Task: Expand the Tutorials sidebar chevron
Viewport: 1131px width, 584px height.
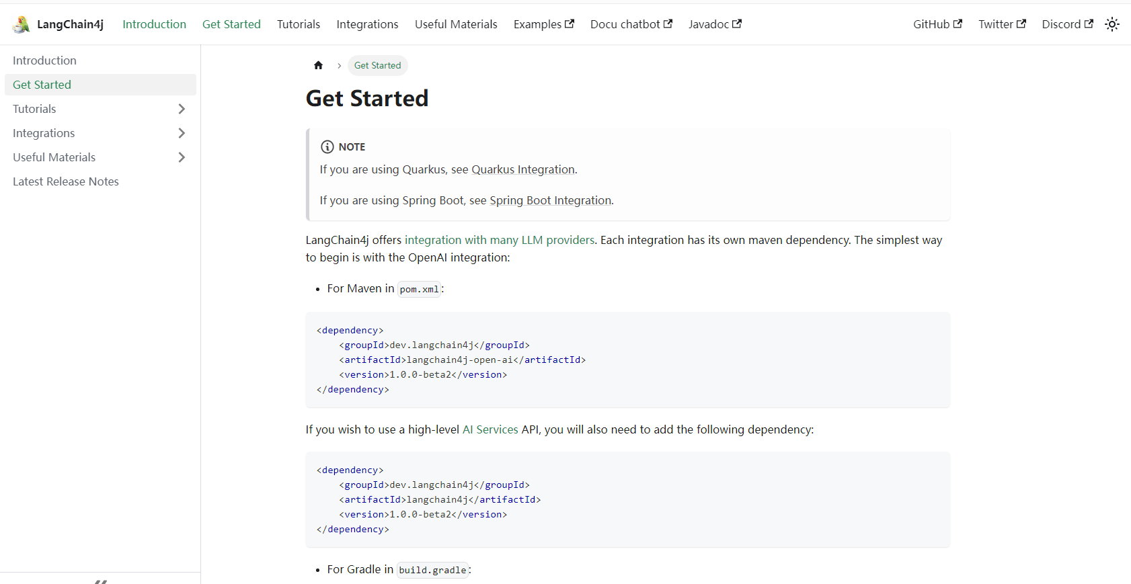Action: pyautogui.click(x=182, y=109)
